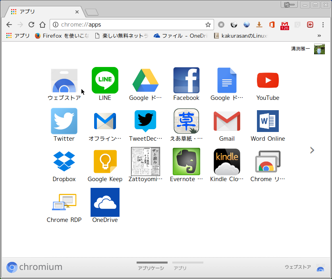Launch the Evernote app

point(186,161)
